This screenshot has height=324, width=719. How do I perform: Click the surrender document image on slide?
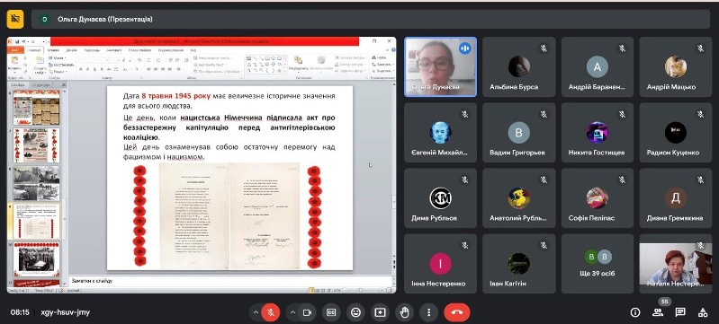(x=229, y=216)
